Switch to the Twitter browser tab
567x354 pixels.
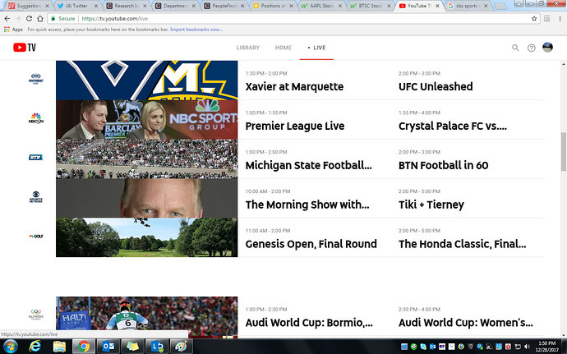(76, 6)
